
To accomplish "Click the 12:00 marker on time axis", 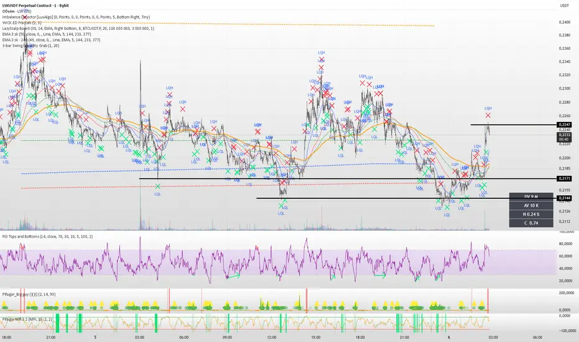I will pos(271,337).
